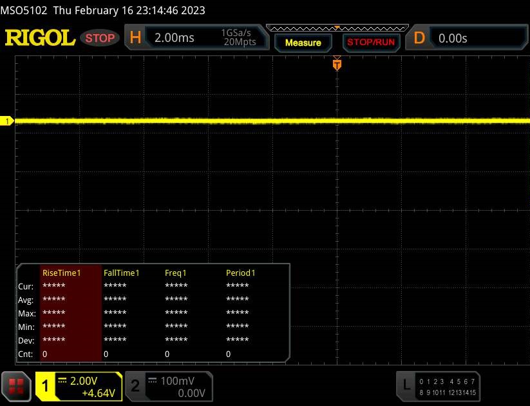Click the Dev: row label

point(26,341)
